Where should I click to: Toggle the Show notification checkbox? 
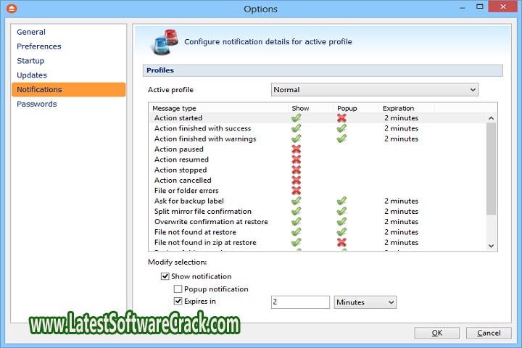tap(165, 276)
